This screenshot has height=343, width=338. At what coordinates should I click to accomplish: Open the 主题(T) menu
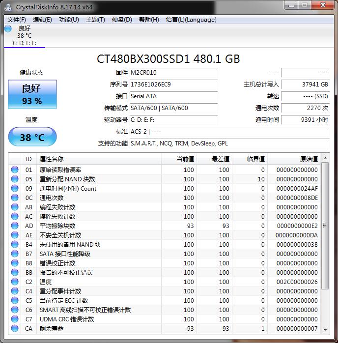click(x=95, y=20)
